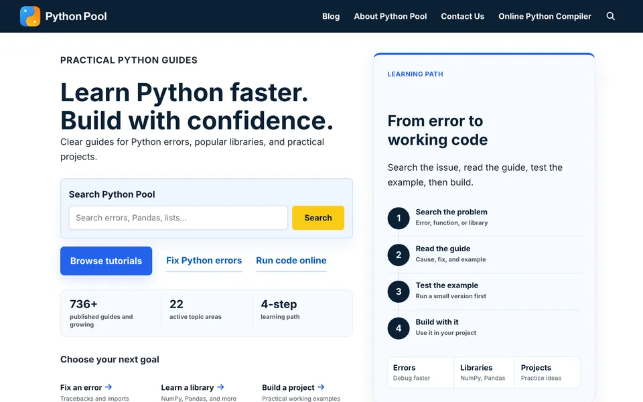
Task: Click 'Choose your next goal' heading
Action: click(x=109, y=359)
